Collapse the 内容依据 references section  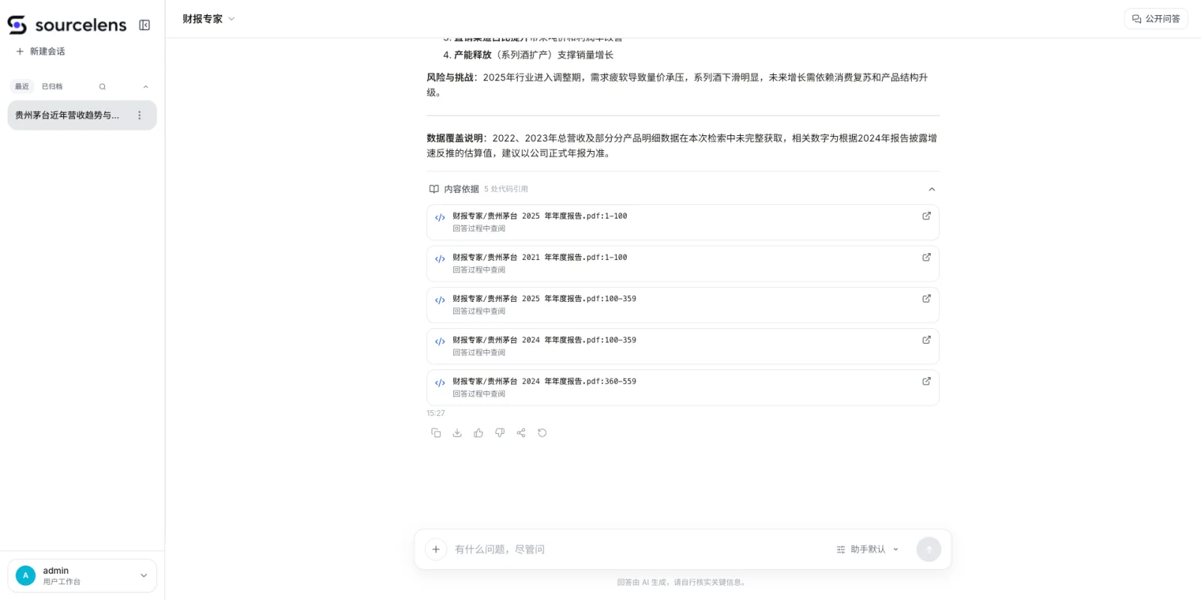932,189
